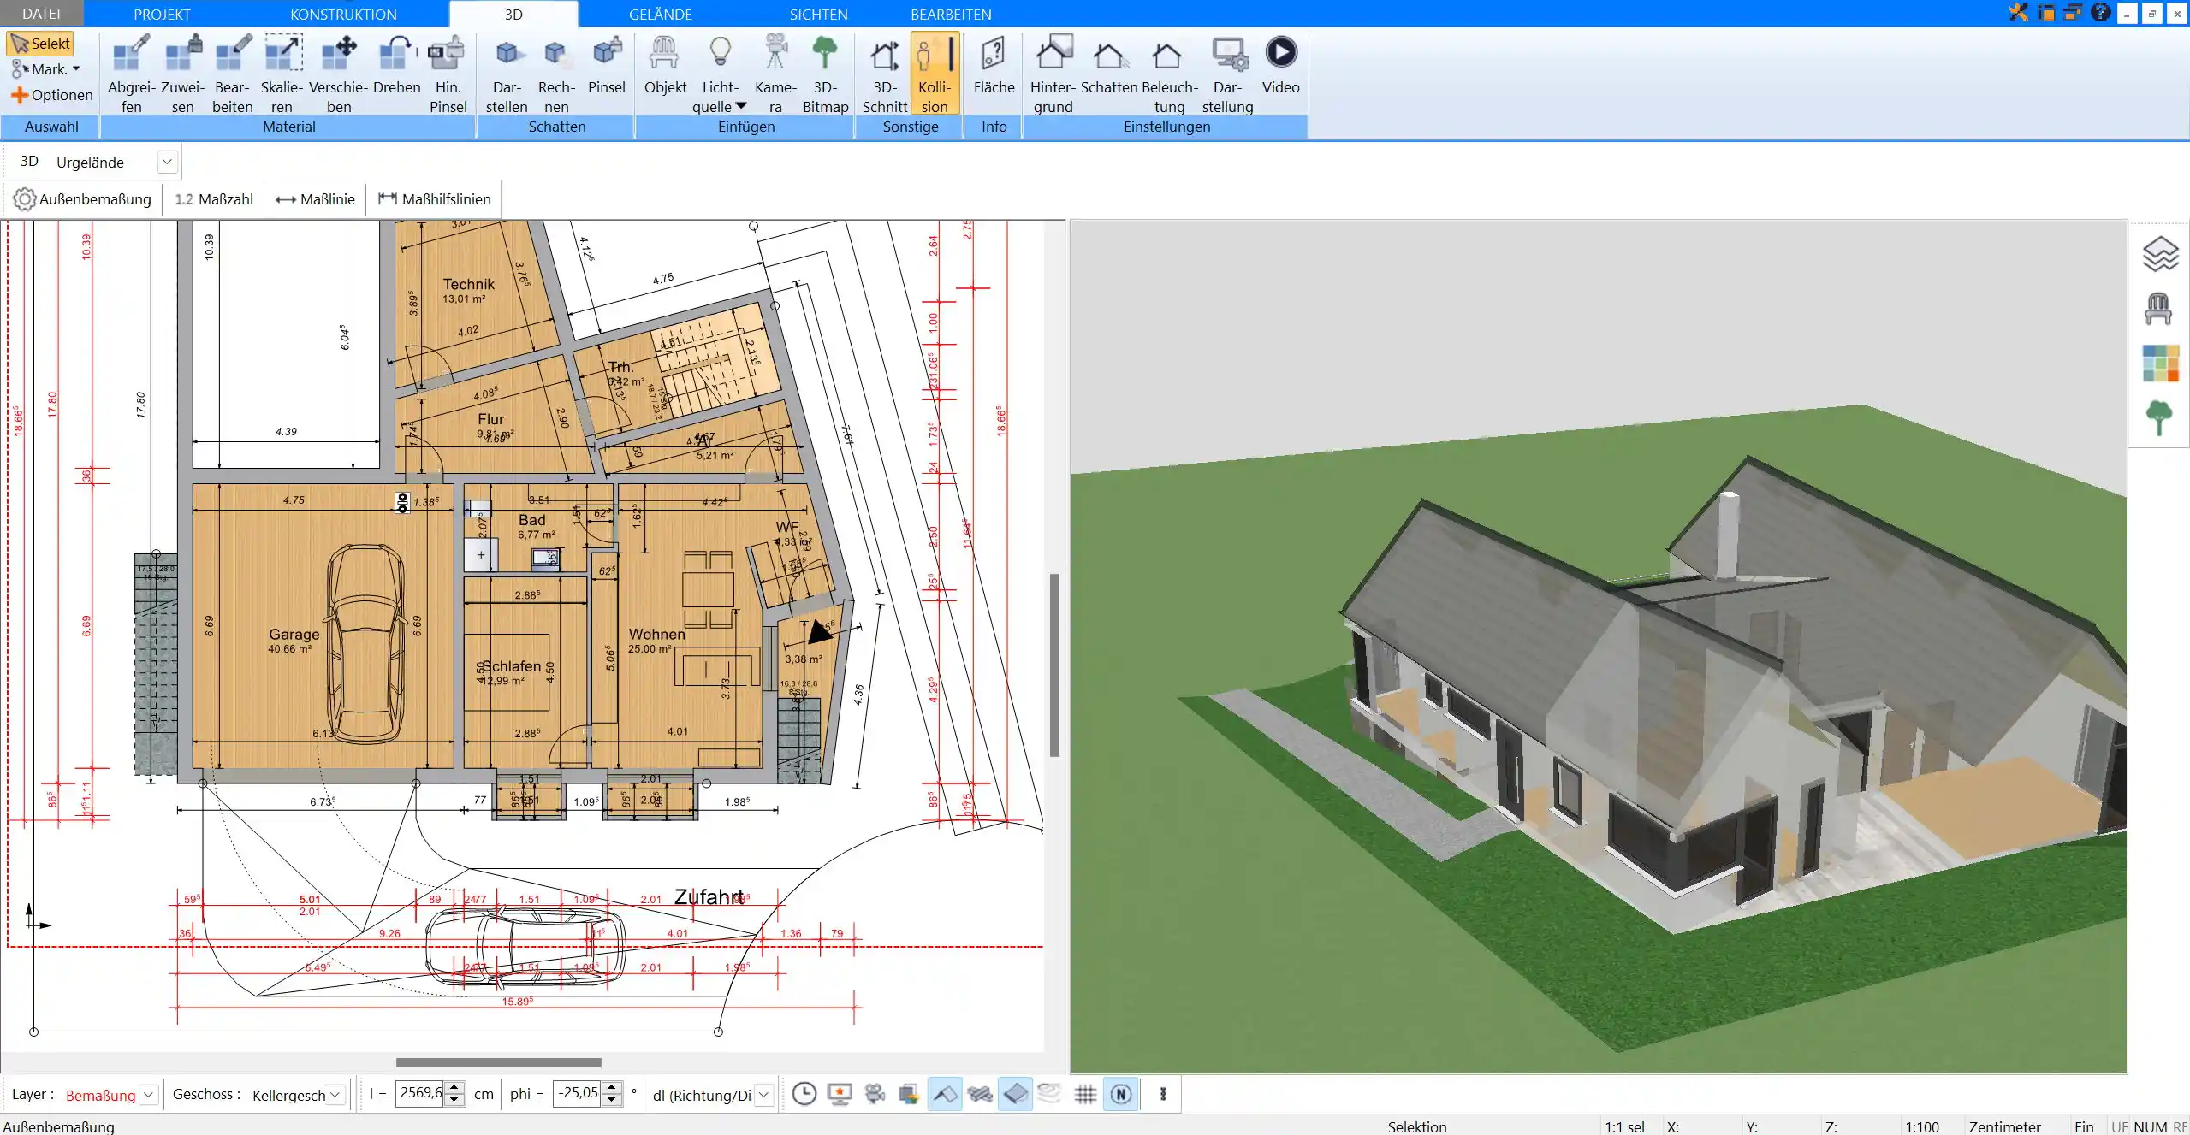Image resolution: width=2190 pixels, height=1135 pixels.
Task: Open Darstellung settings monitor icon
Action: coord(1227,74)
